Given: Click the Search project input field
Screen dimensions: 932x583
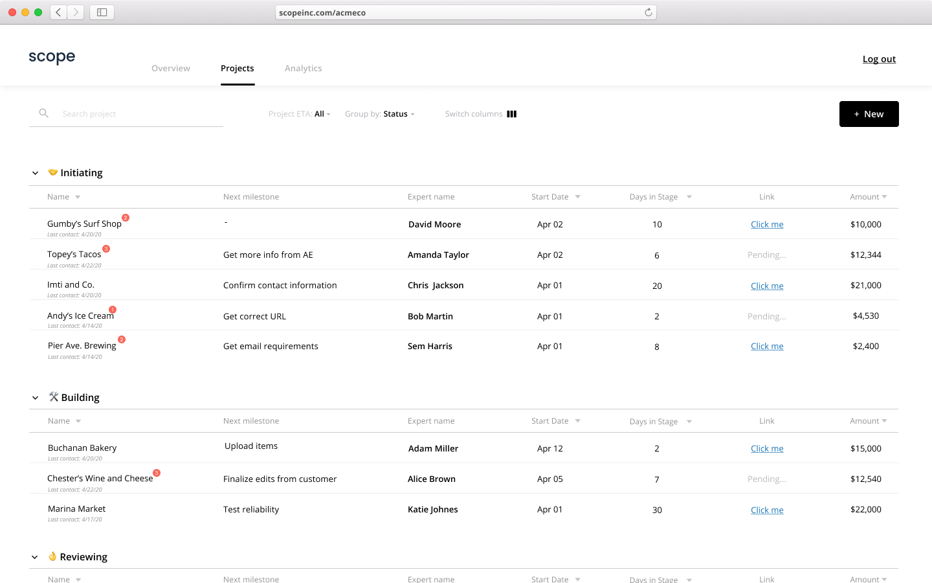Looking at the screenshot, I should tap(129, 113).
